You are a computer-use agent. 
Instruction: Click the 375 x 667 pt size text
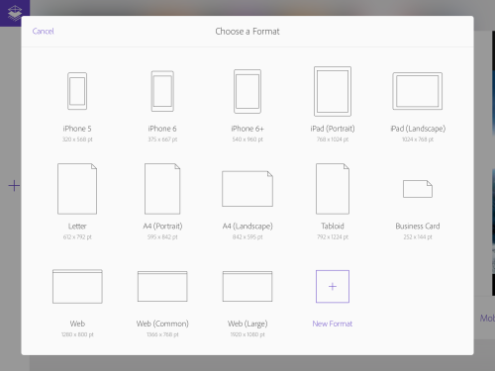tap(162, 139)
